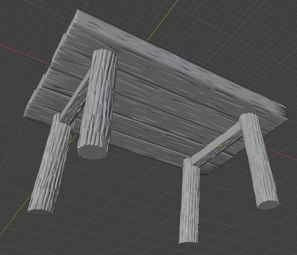Click the circular bottom face of center-left leg
Screen dimensions: 297x255
(x=92, y=152)
